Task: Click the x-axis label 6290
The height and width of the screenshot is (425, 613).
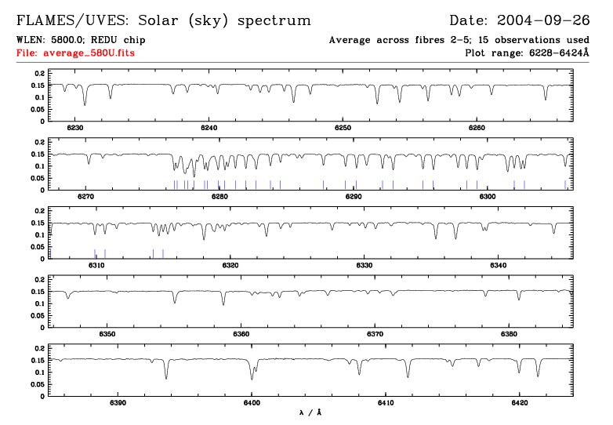Action: [x=354, y=197]
